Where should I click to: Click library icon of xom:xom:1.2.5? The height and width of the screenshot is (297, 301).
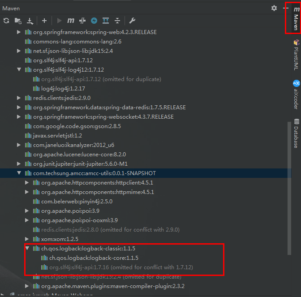[x=36, y=239]
